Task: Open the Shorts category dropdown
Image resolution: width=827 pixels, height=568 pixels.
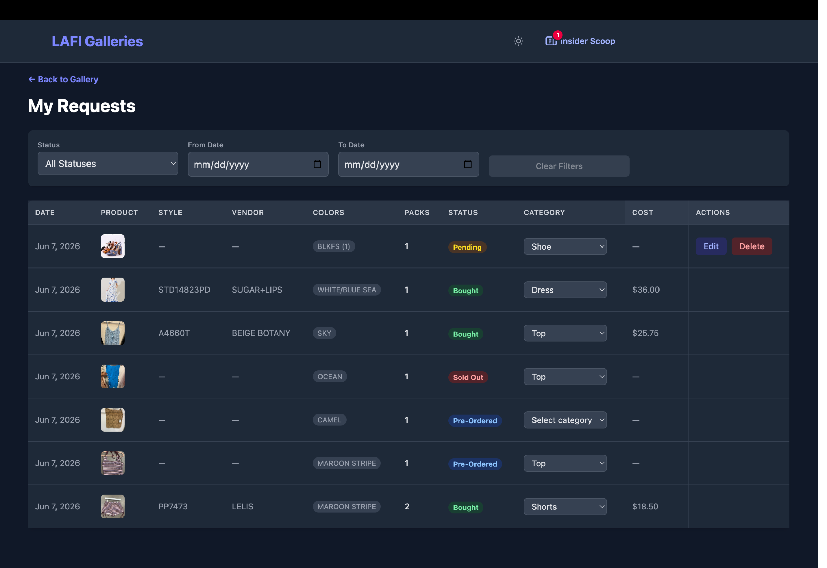Action: 565,507
